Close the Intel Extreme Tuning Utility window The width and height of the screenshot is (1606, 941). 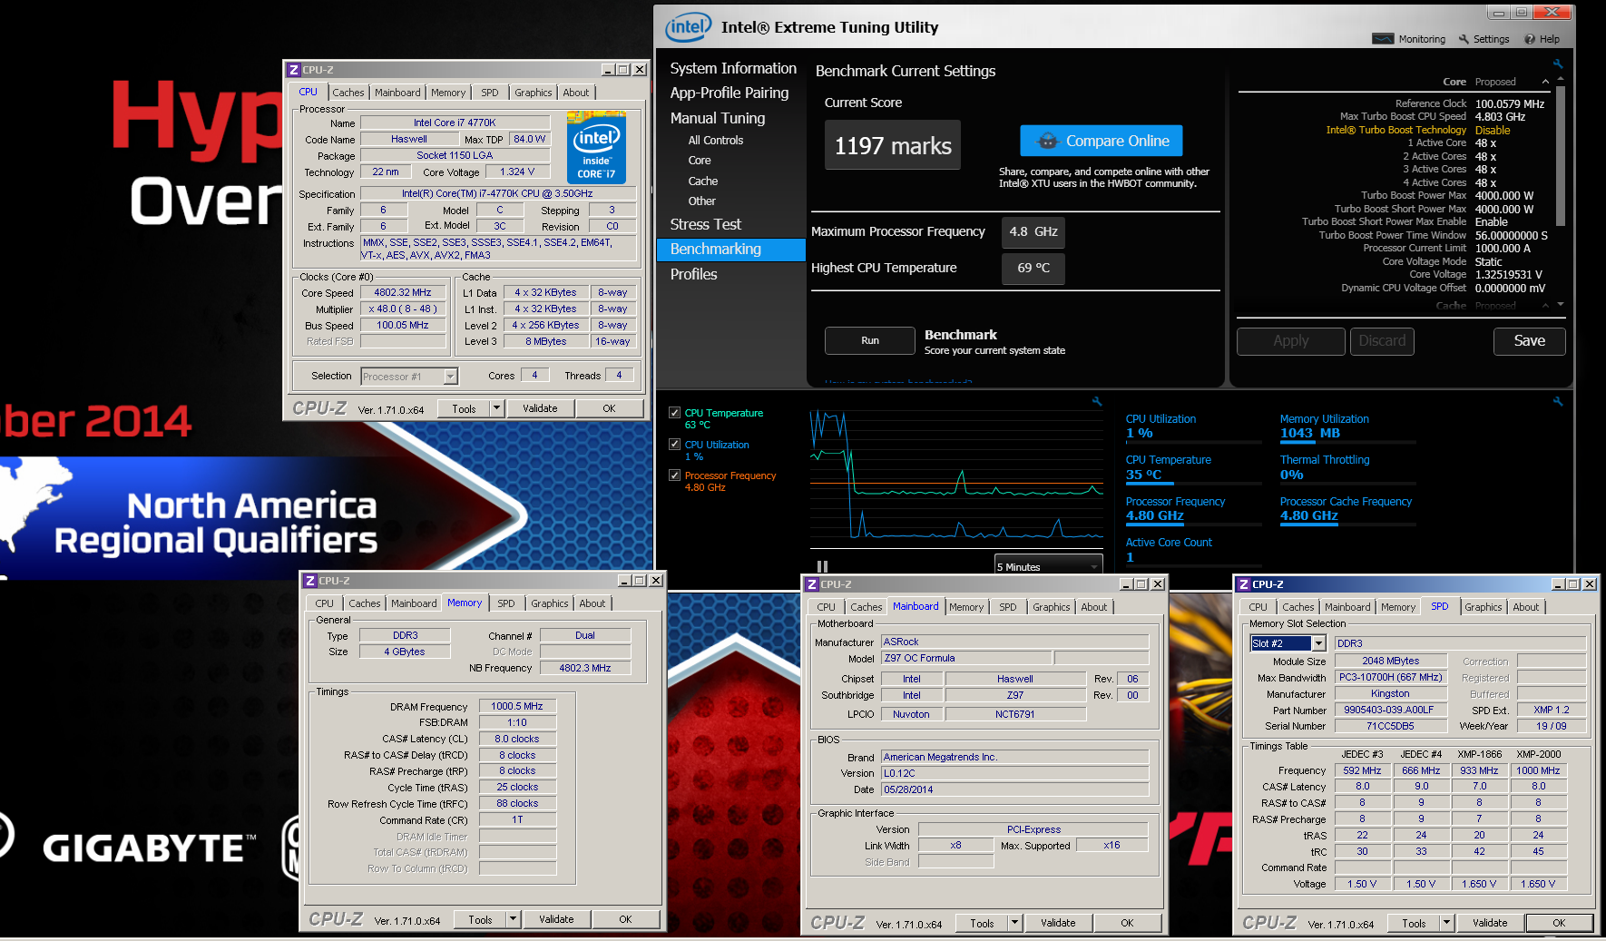click(1552, 13)
